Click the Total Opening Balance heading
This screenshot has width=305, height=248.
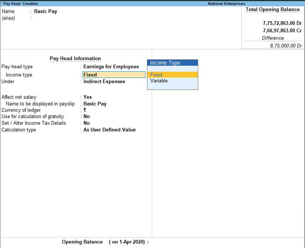click(272, 9)
